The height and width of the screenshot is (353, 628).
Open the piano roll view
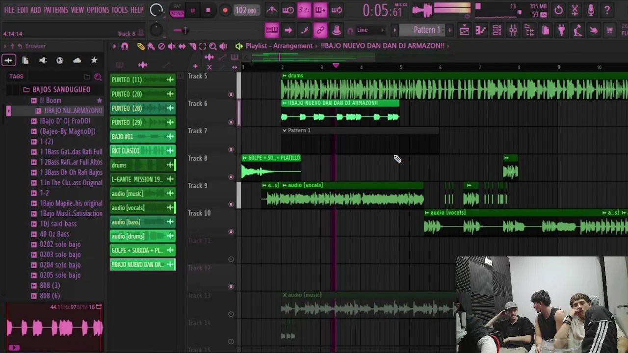pyautogui.click(x=480, y=30)
